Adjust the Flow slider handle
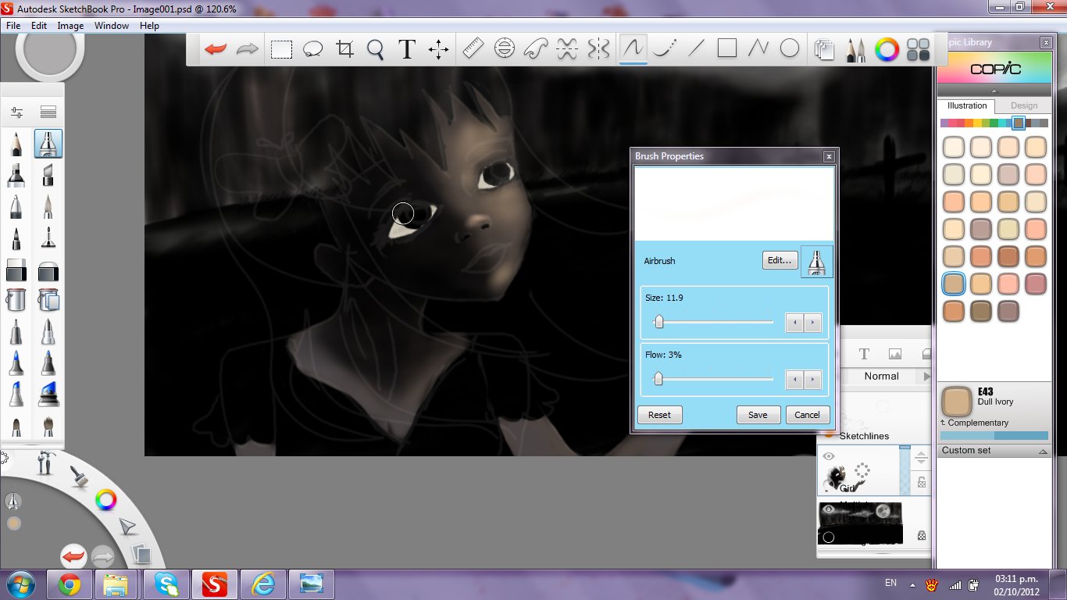The width and height of the screenshot is (1067, 600). (658, 379)
